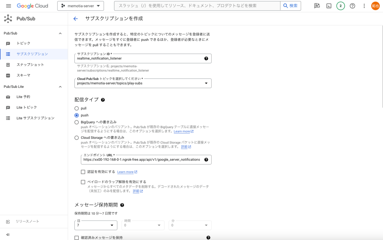
Task: Open ペイロードのラップ解除 詳細 link
Action: coord(138,191)
